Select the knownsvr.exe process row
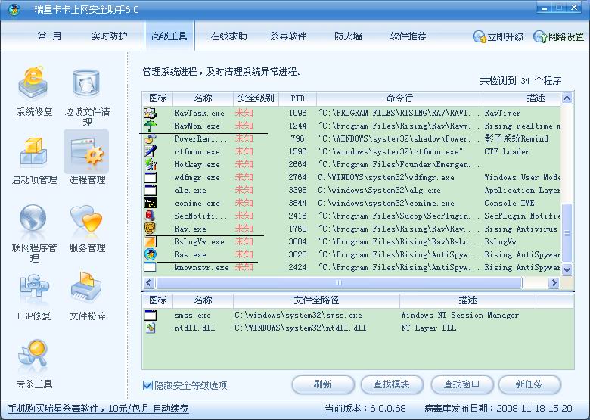Screen dimensions: 590x420 point(352,267)
